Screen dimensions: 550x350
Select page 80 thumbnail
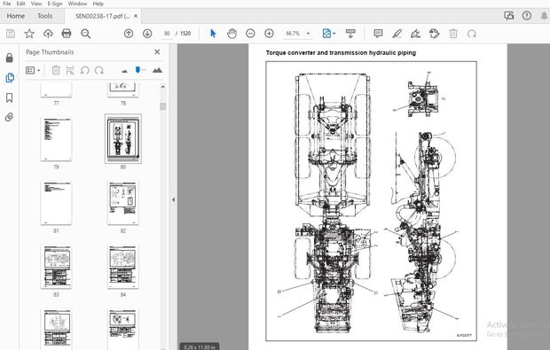pyautogui.click(x=123, y=139)
